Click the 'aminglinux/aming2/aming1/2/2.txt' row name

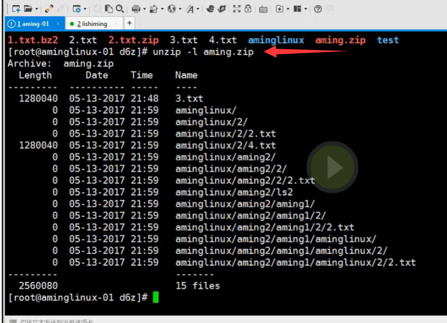[265, 227]
